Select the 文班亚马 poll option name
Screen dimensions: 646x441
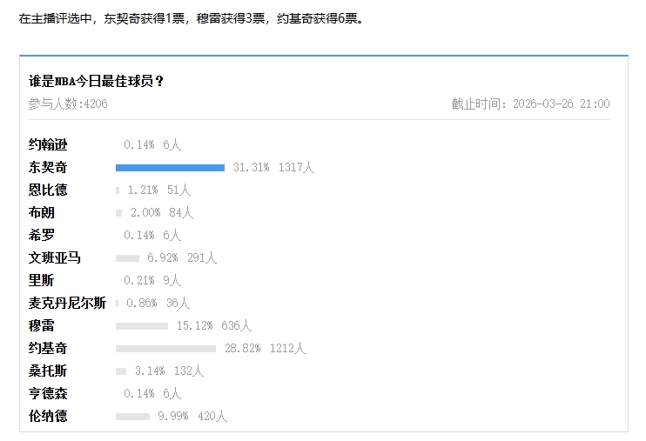point(55,257)
